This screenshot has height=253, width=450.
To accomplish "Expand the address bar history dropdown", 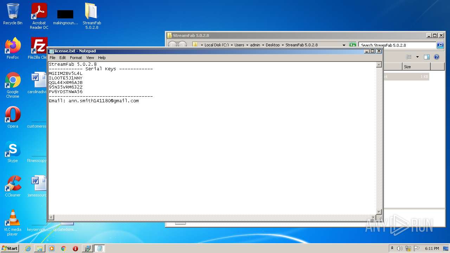I will coord(344,45).
